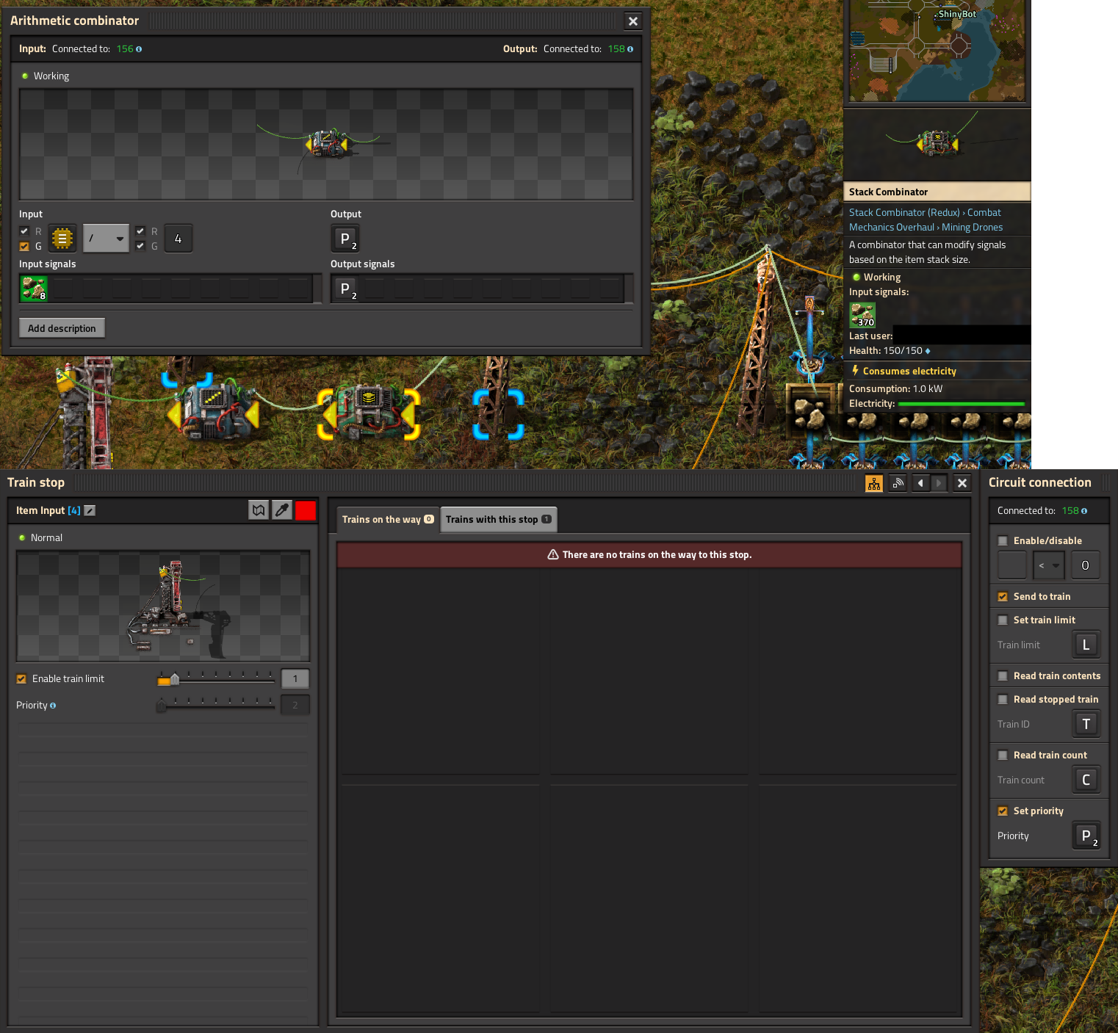Toggle second operand green wire G checkbox
1118x1033 pixels.
pos(140,246)
